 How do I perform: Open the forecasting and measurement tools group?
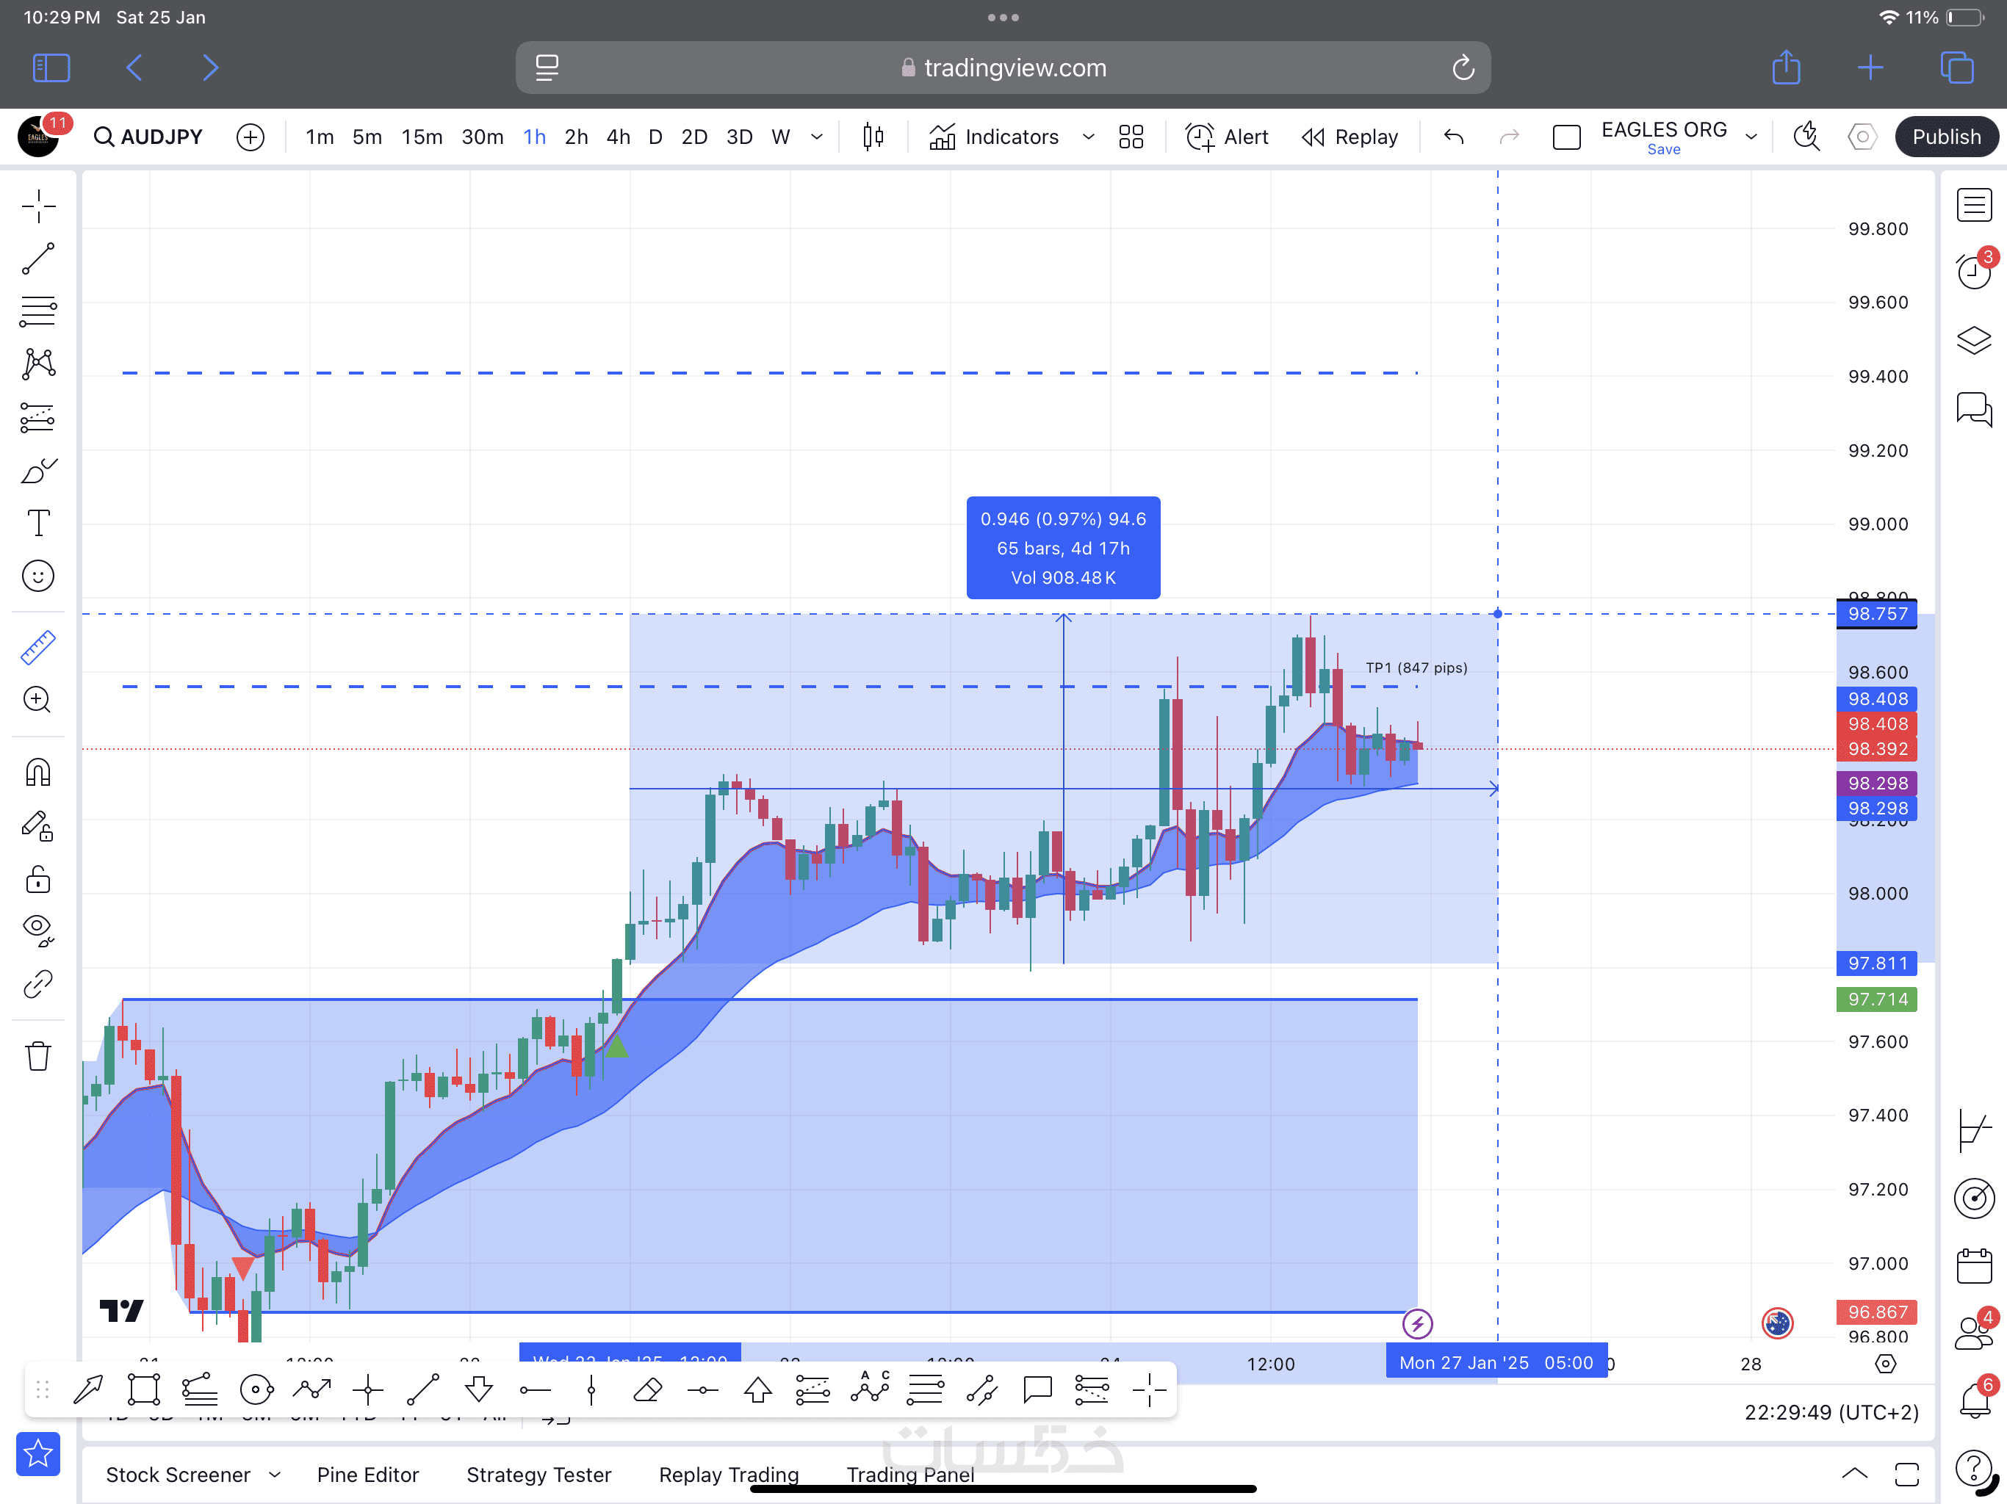[38, 417]
